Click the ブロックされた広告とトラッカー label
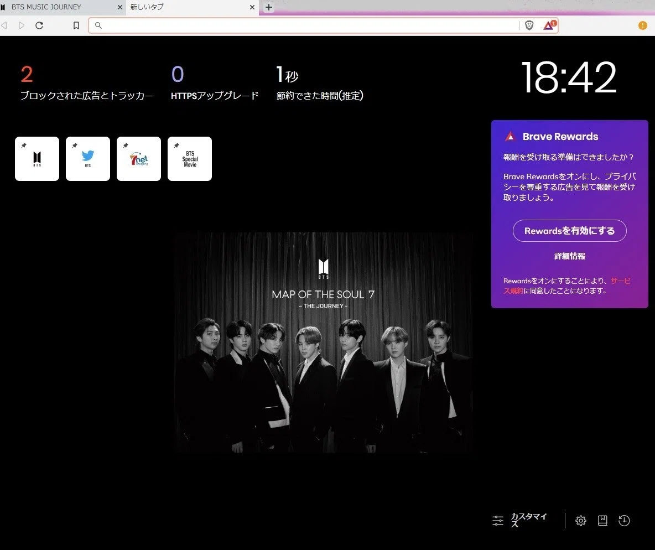 point(86,96)
